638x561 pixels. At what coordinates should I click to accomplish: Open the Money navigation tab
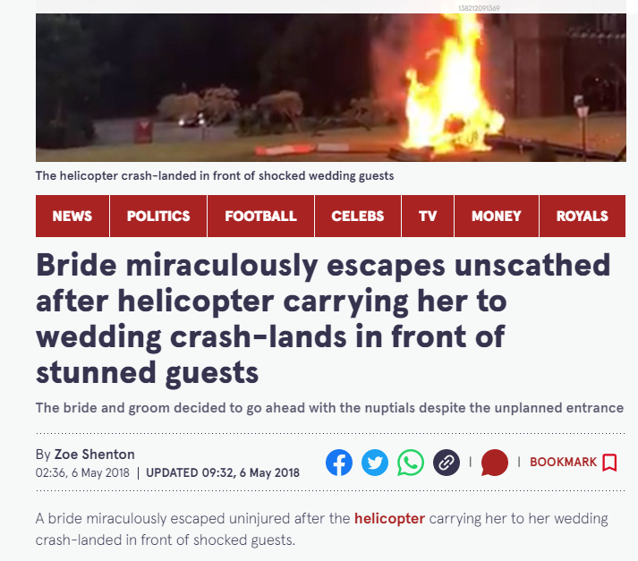point(497,216)
